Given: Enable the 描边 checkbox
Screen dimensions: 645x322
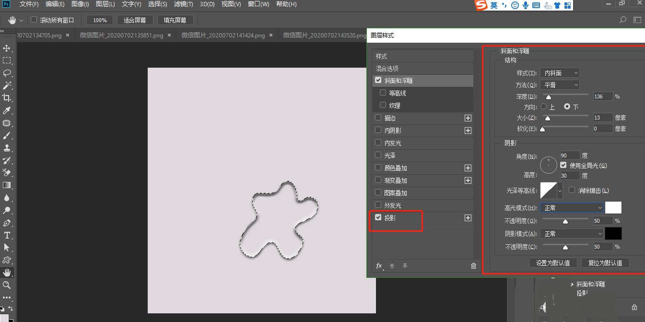Looking at the screenshot, I should tap(378, 118).
